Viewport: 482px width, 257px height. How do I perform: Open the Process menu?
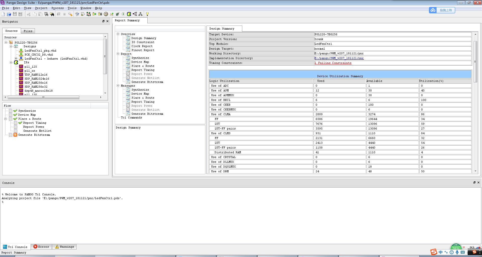click(x=57, y=8)
